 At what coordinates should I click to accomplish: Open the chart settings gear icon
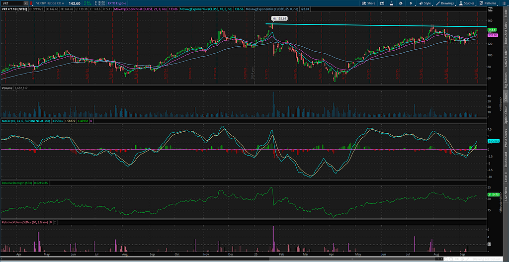coord(401,3)
